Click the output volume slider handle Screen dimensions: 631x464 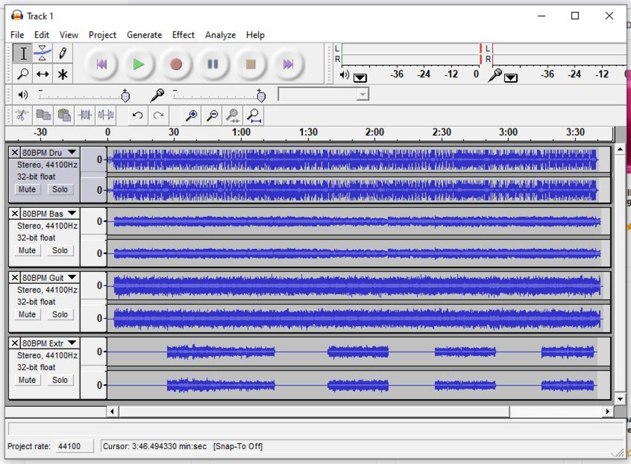(x=125, y=96)
